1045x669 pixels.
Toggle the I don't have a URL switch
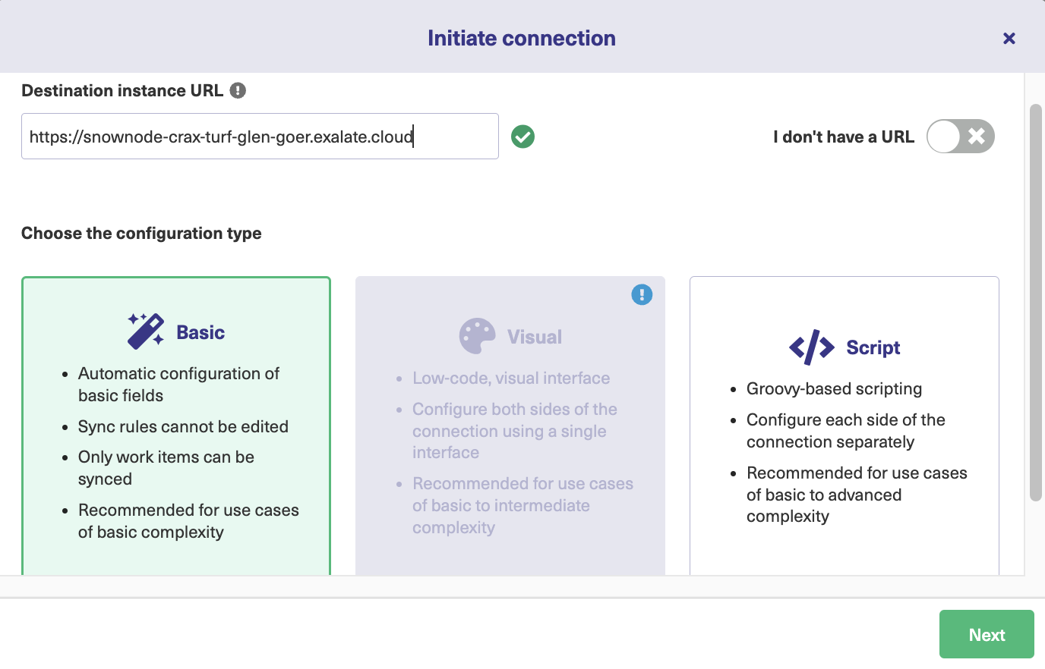point(961,137)
